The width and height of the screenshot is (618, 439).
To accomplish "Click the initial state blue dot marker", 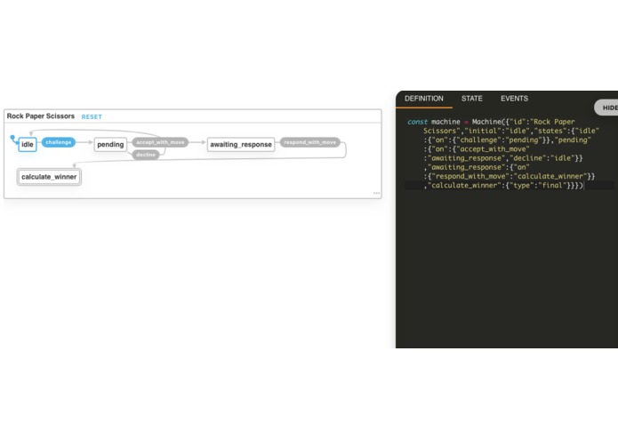I will (12, 138).
